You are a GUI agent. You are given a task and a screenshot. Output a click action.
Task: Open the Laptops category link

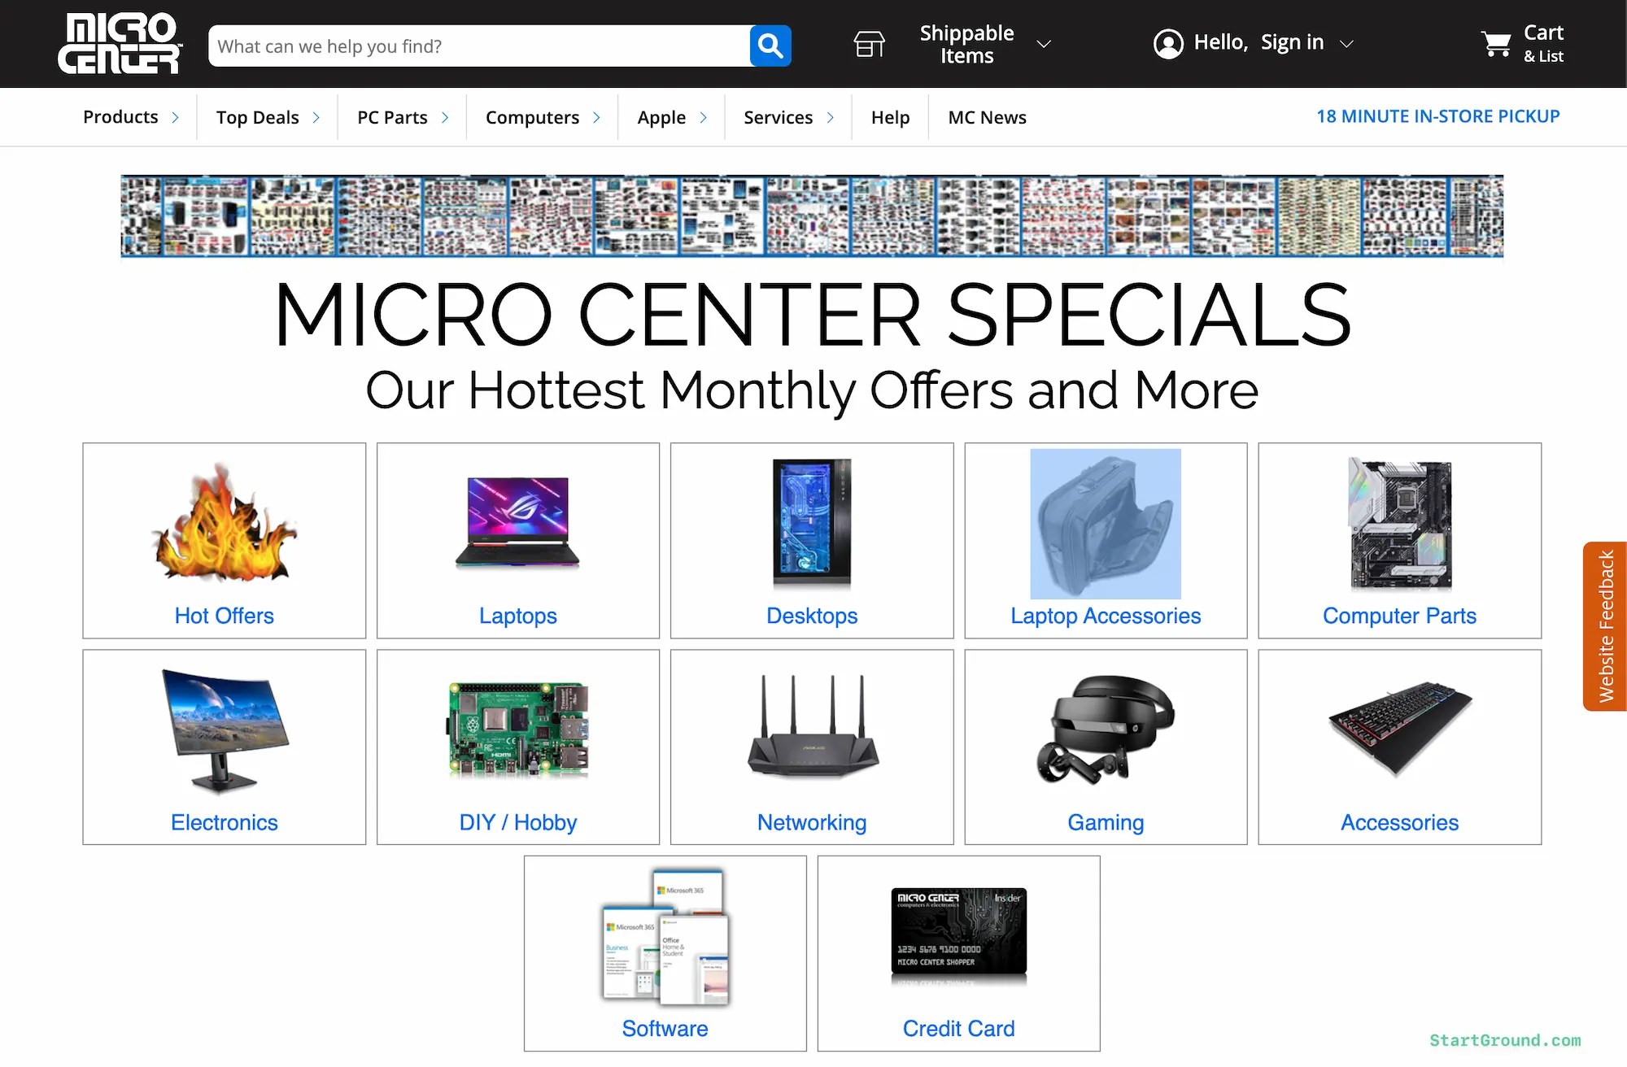coord(517,616)
